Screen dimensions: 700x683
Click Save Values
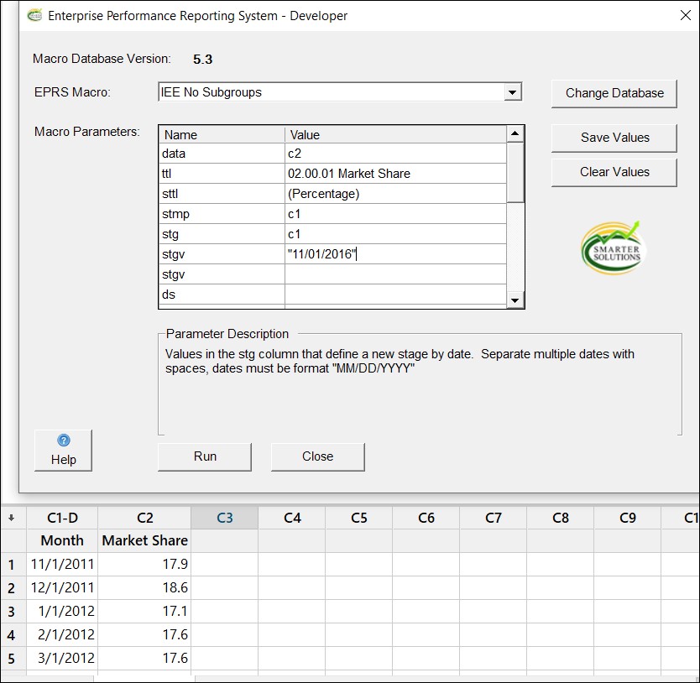tap(614, 138)
